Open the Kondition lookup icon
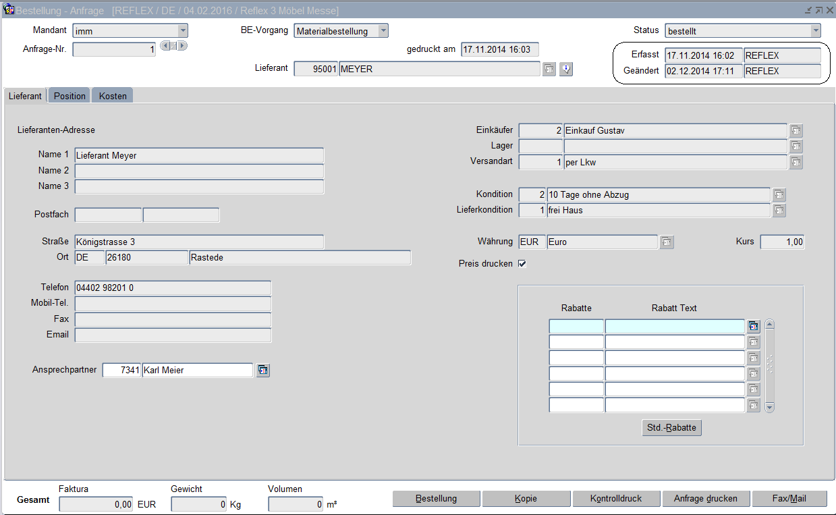 coord(779,195)
